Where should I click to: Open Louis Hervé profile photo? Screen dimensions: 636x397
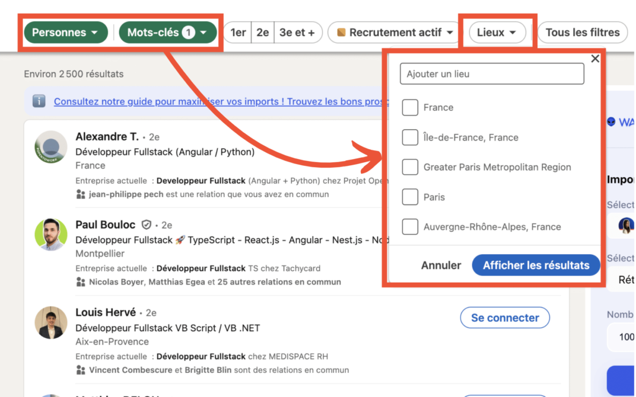pos(51,322)
